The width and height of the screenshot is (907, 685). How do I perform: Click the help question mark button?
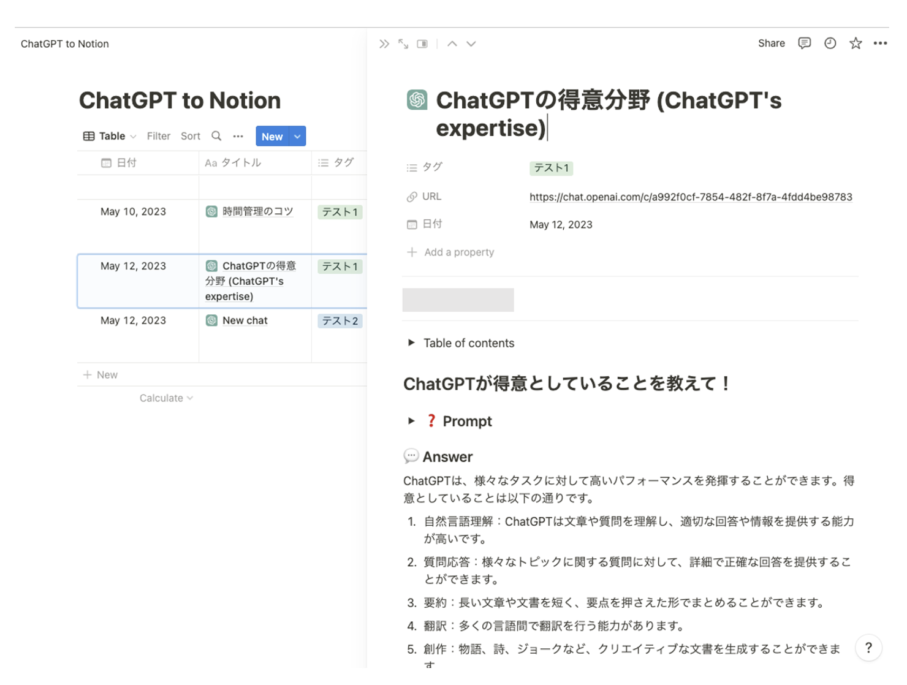pyautogui.click(x=868, y=648)
